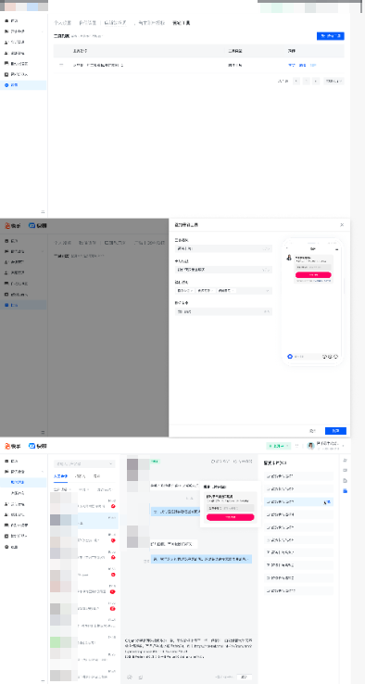Select the first item in the right-panel tool list
Screen dimensions: 365x684
(x=298, y=476)
